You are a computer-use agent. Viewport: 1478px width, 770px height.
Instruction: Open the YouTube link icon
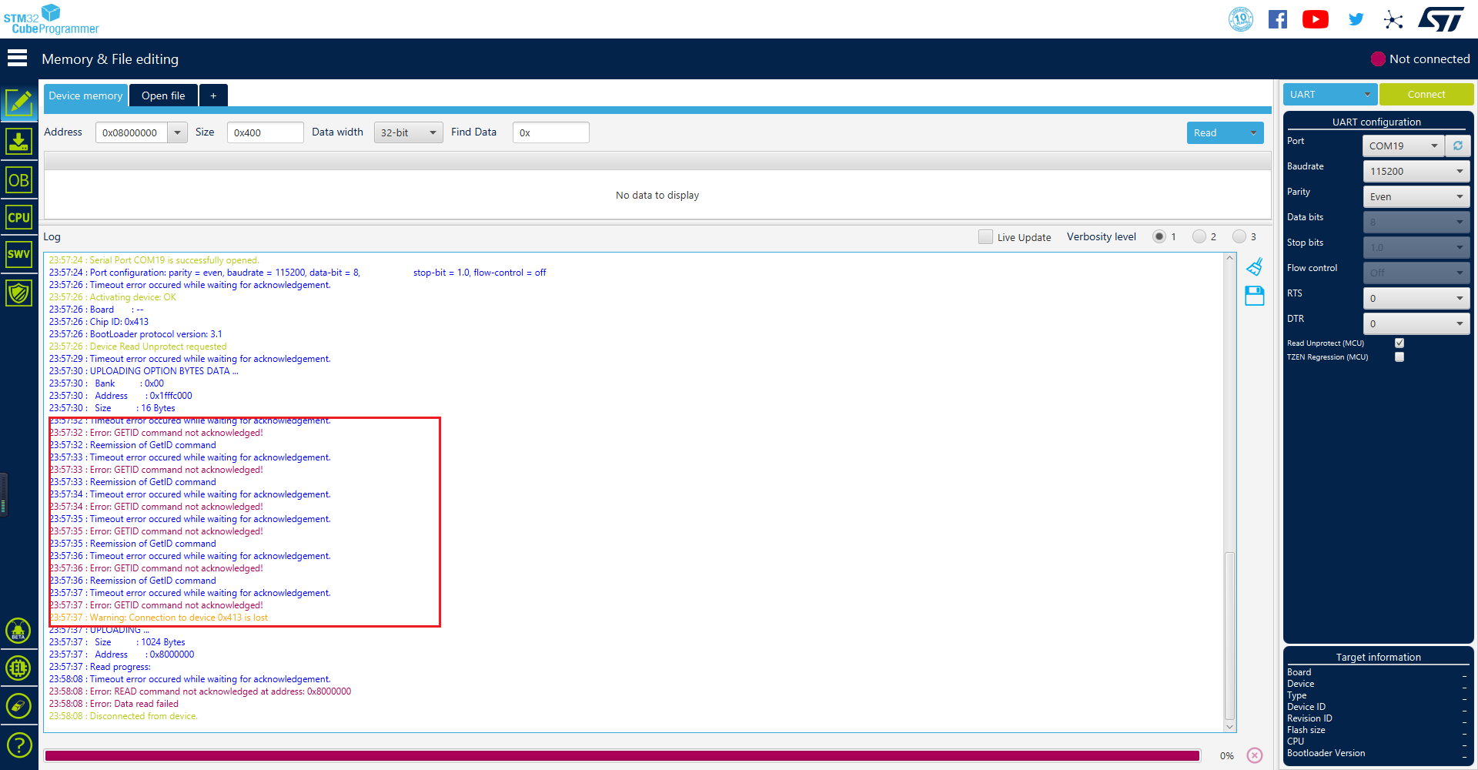point(1316,19)
